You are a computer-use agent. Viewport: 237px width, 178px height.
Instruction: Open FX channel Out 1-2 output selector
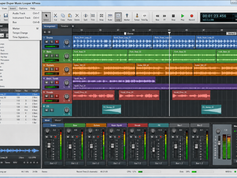(158, 163)
